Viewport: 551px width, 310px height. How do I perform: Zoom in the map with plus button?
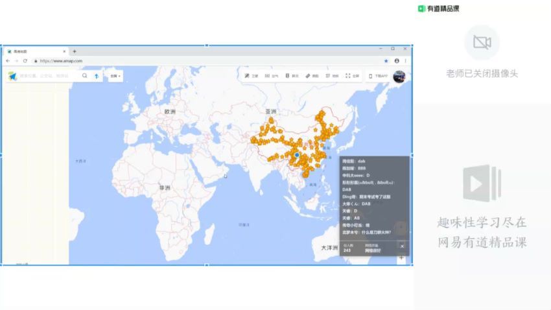[x=401, y=257]
